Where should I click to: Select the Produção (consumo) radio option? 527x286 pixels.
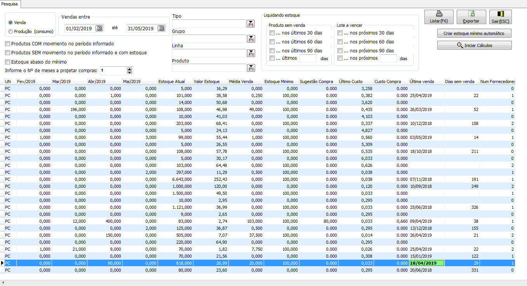pyautogui.click(x=10, y=31)
